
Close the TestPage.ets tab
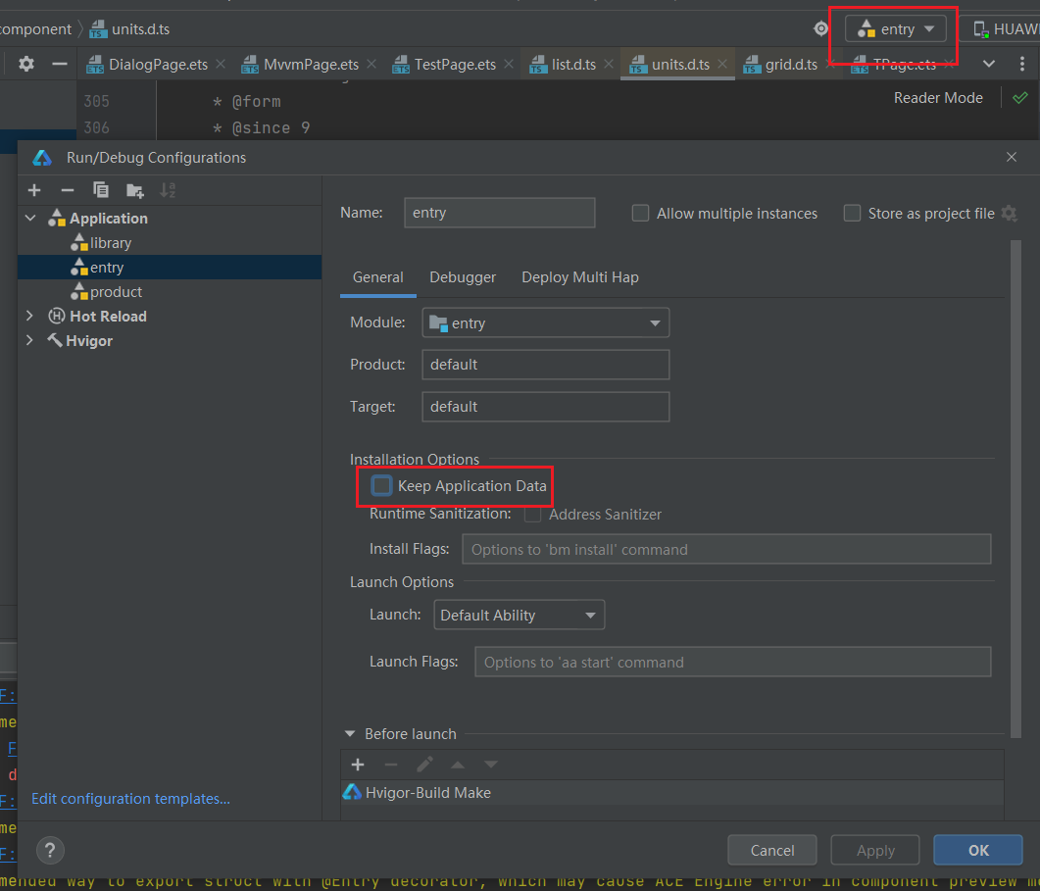click(509, 64)
